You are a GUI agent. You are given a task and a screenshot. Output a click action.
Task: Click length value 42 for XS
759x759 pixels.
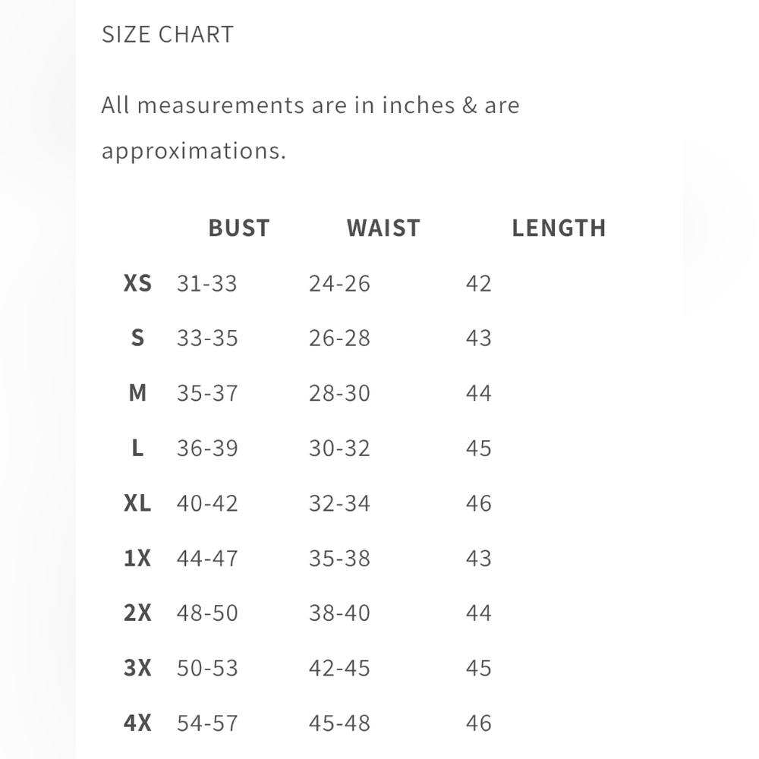click(479, 284)
